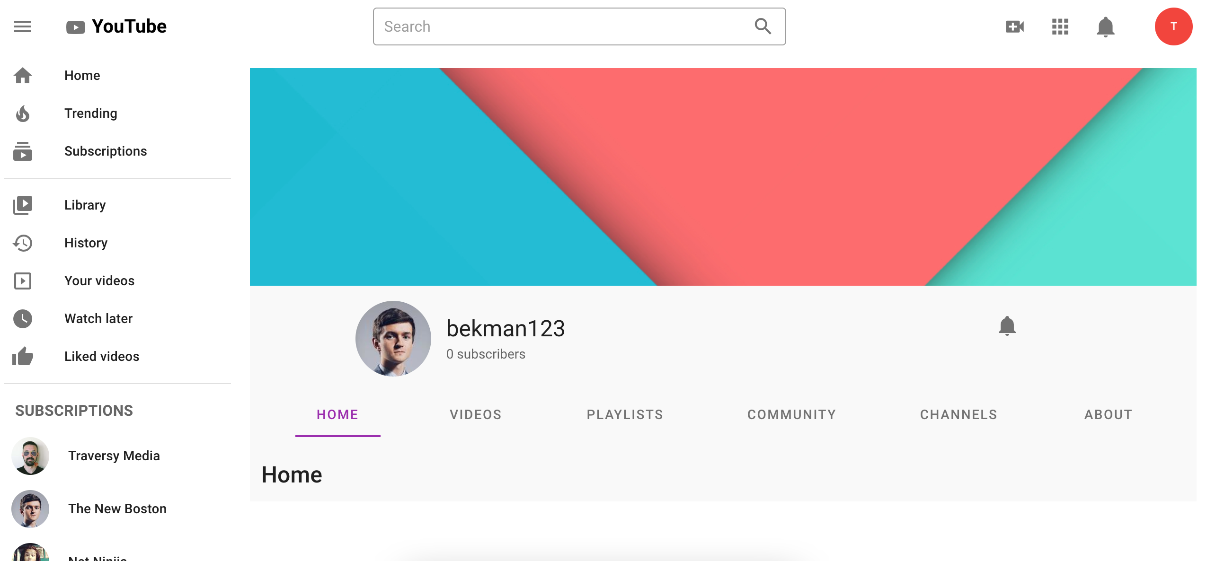Open the PLAYLISTS tab
The width and height of the screenshot is (1207, 561).
click(624, 414)
